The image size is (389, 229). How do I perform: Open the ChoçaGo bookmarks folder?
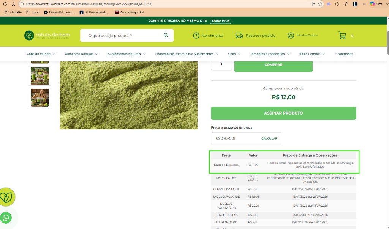[x=13, y=12]
